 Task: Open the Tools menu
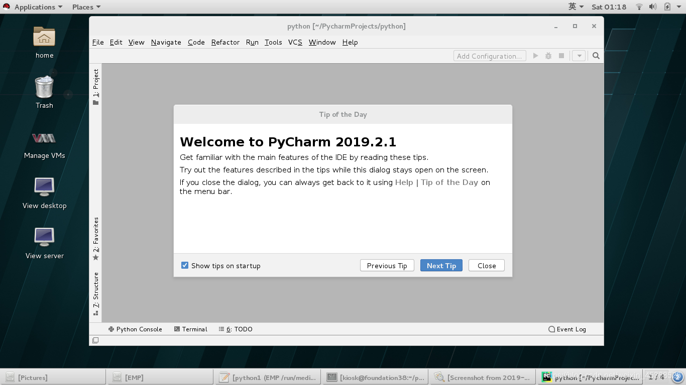pos(273,42)
